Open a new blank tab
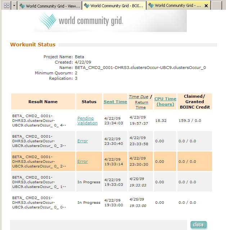Image resolution: width=226 pixels, height=230 pixels. [216, 6]
